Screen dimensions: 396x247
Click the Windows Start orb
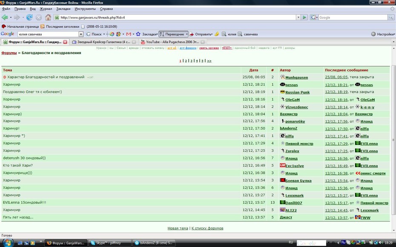pyautogui.click(x=8, y=243)
